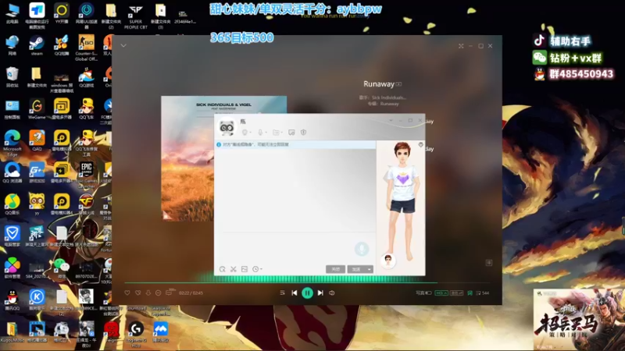625x351 pixels.
Task: Start remote desktop screen icon in chat
Action: (291, 132)
